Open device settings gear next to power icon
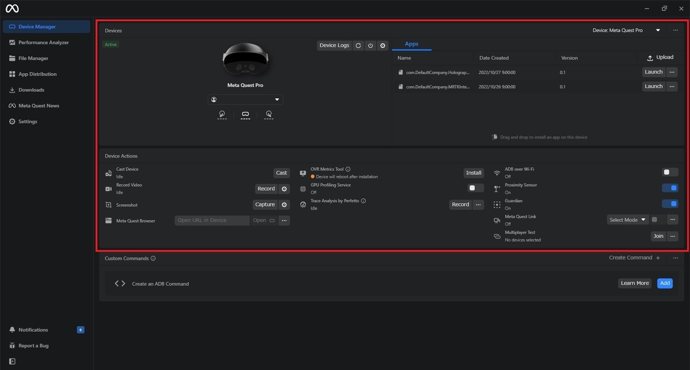Viewport: 690px width, 370px height. 383,45
